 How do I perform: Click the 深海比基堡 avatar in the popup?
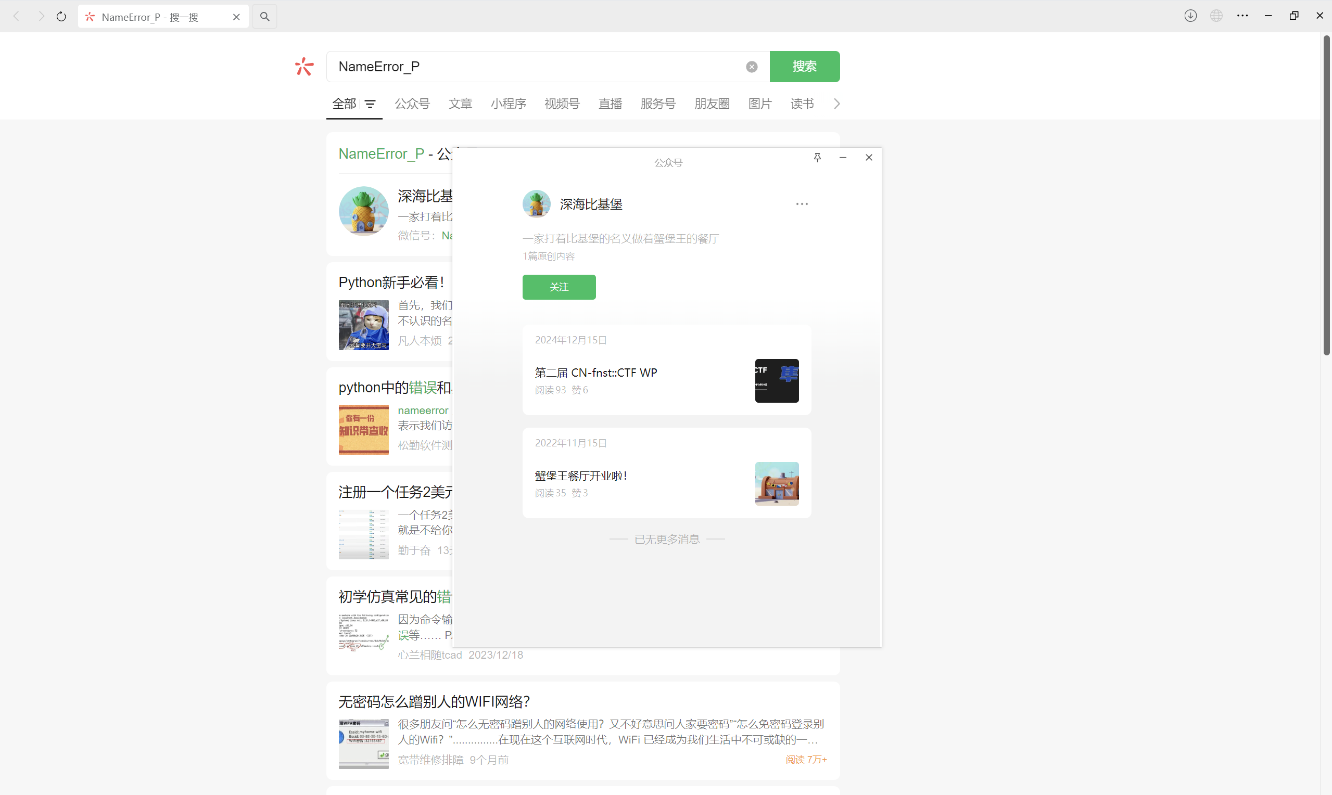[536, 204]
